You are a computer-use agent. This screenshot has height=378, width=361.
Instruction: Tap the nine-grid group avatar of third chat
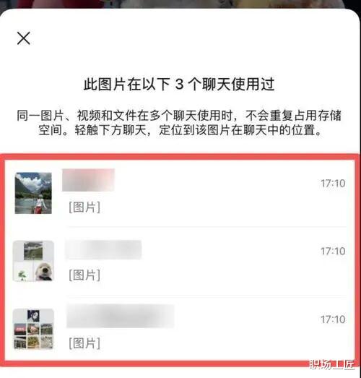click(x=33, y=329)
